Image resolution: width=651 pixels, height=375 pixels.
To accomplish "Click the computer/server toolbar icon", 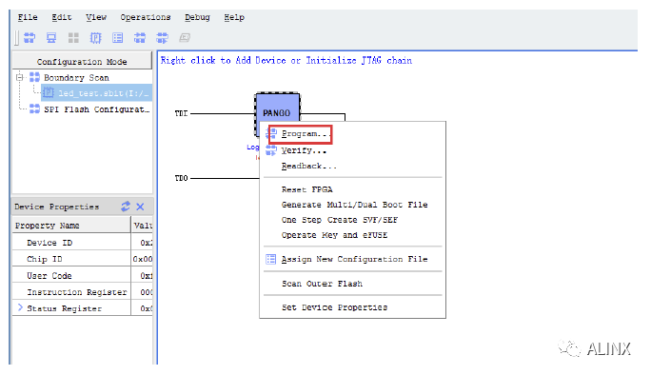I will coord(51,38).
